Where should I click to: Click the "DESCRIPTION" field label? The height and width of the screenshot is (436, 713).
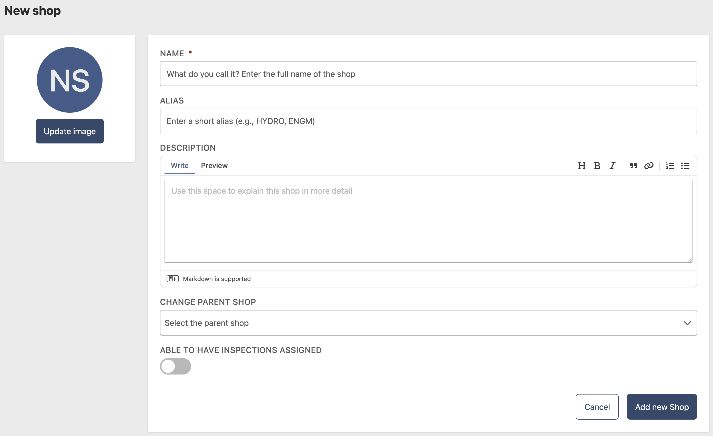188,148
